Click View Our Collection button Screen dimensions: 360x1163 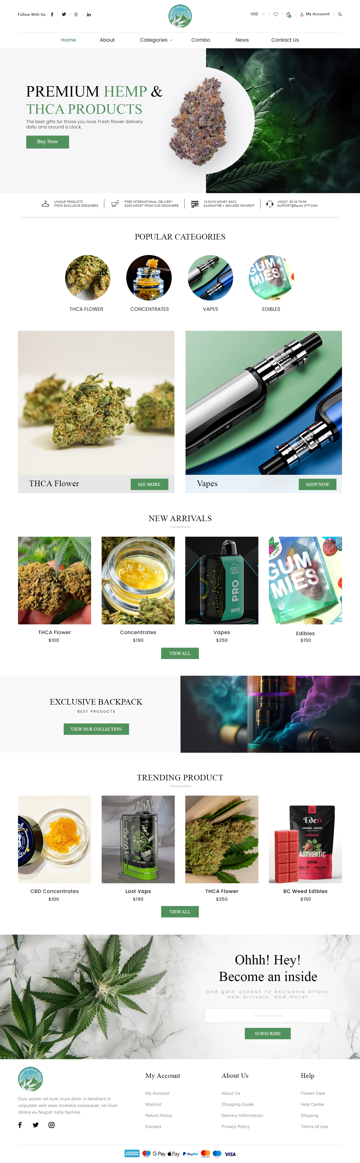coord(96,729)
